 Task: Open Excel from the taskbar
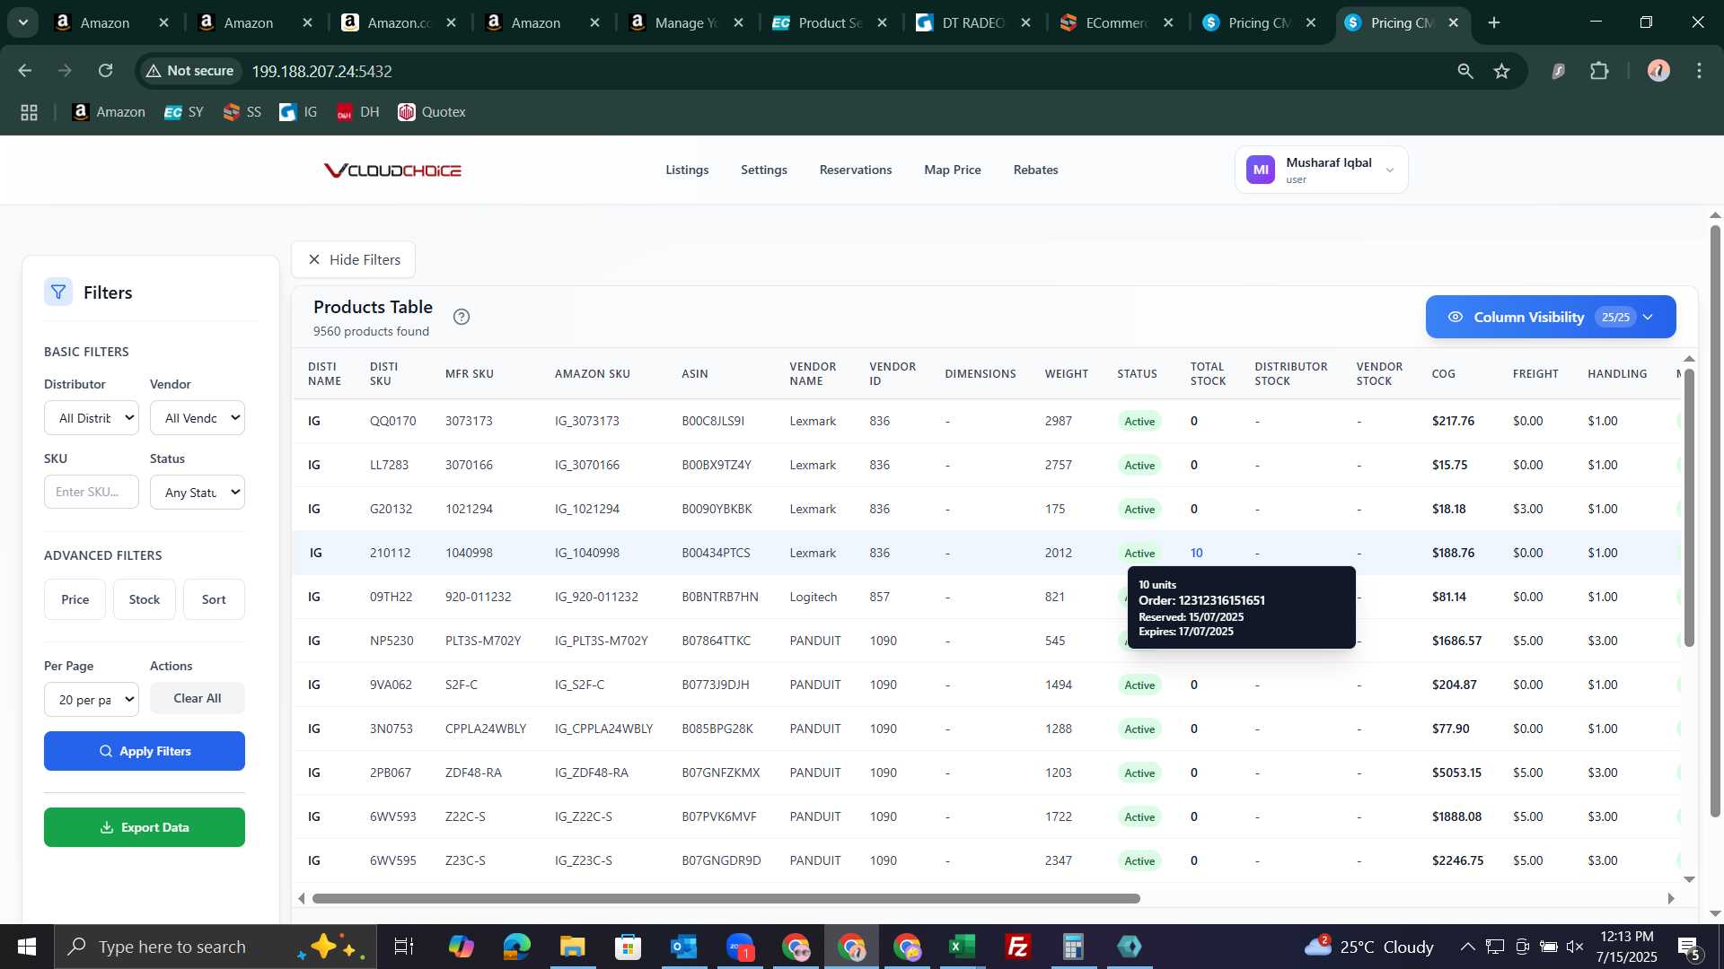[x=963, y=947]
